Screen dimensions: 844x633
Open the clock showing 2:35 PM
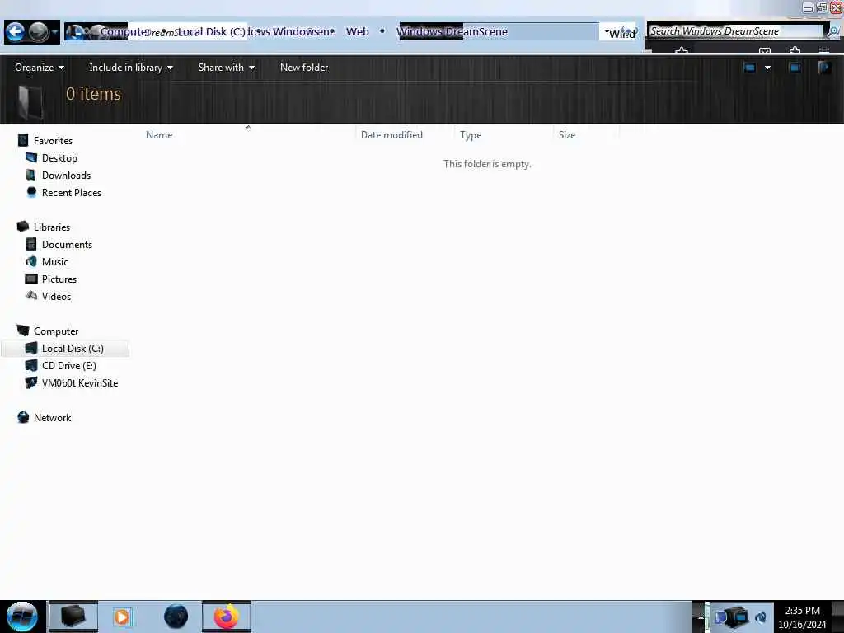[x=802, y=617]
